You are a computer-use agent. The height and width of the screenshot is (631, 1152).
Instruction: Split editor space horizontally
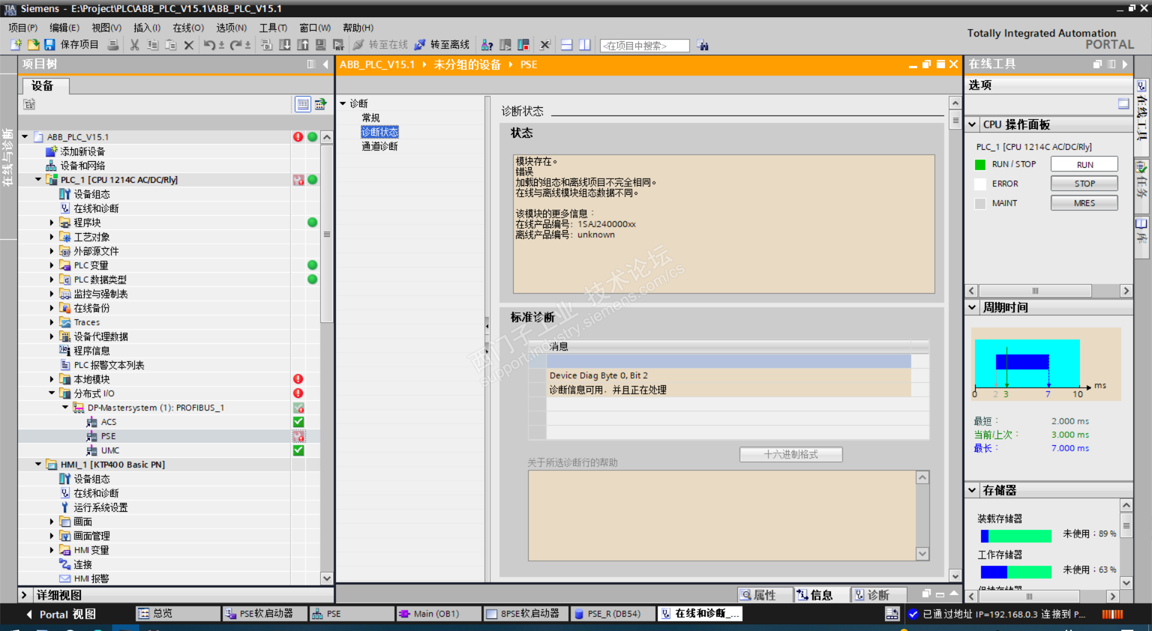pos(566,45)
